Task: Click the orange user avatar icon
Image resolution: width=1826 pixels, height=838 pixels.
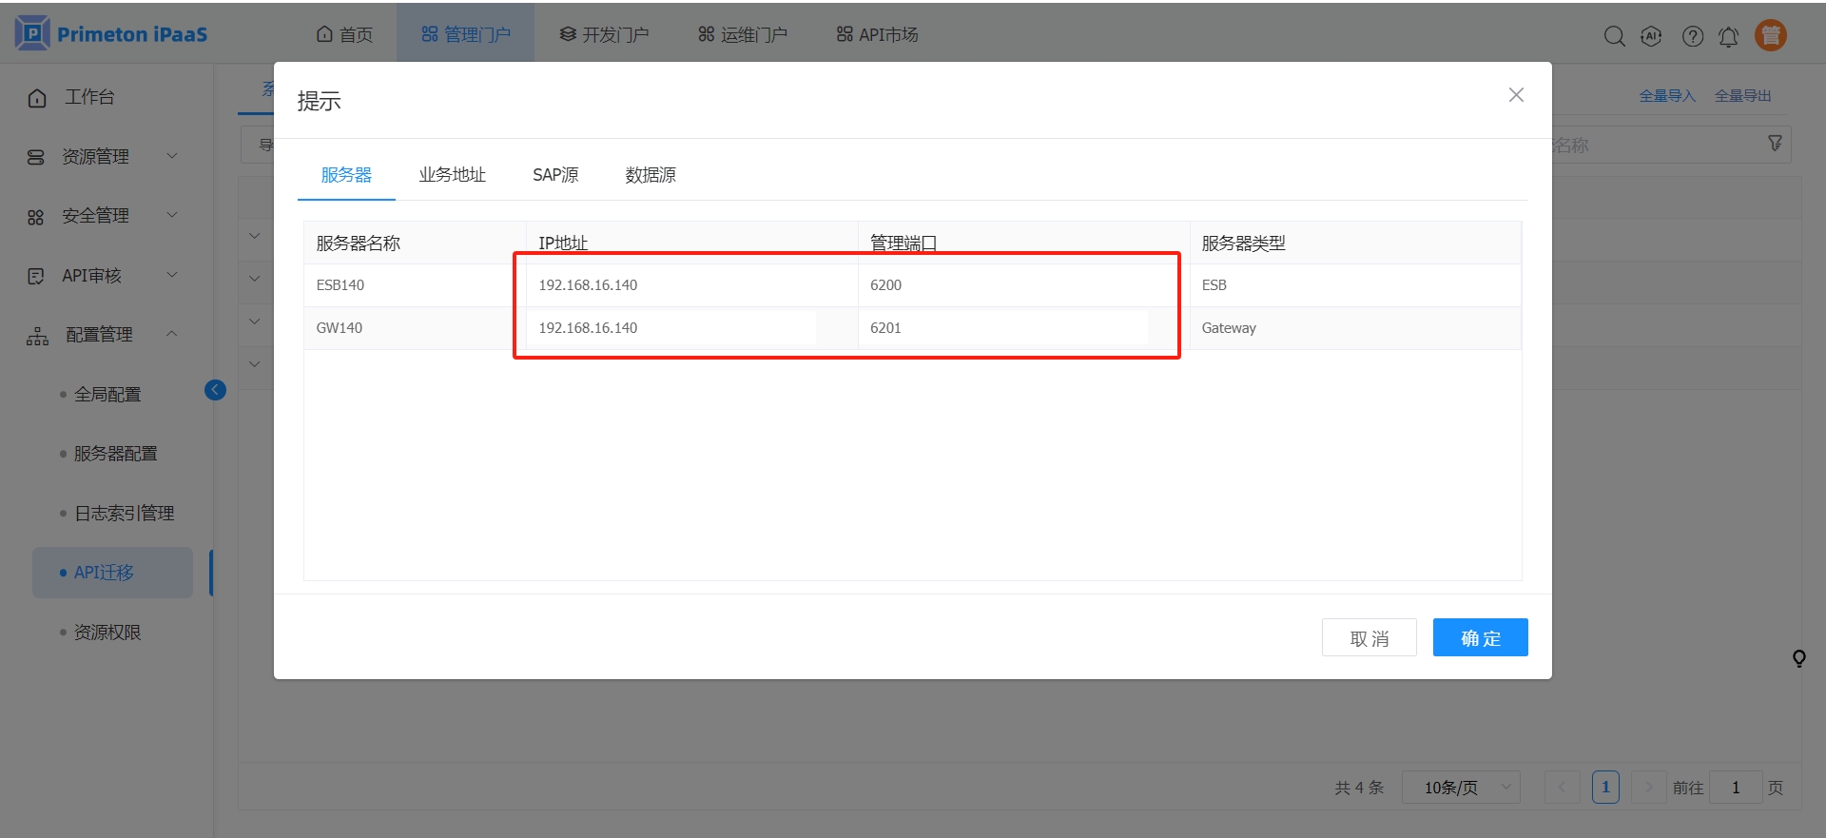Action: click(x=1770, y=35)
